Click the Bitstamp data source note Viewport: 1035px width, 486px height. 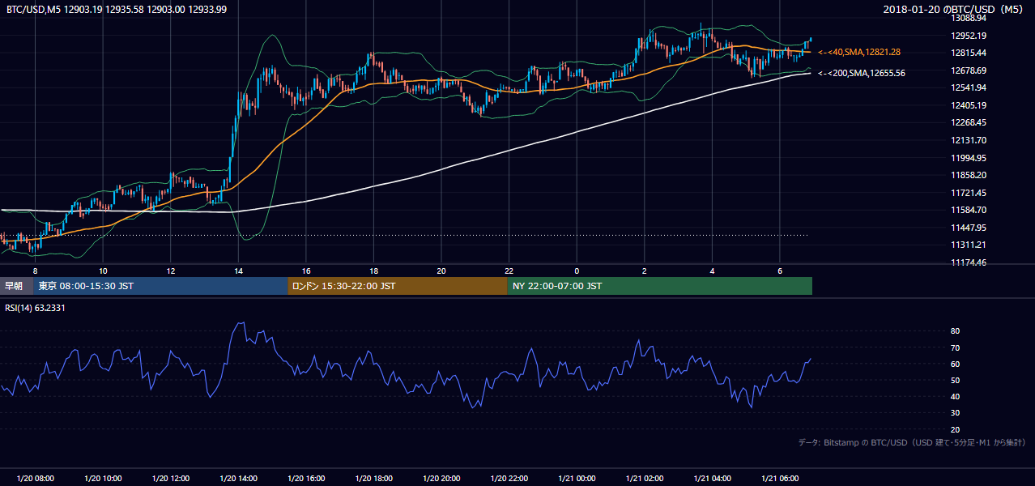(x=912, y=443)
